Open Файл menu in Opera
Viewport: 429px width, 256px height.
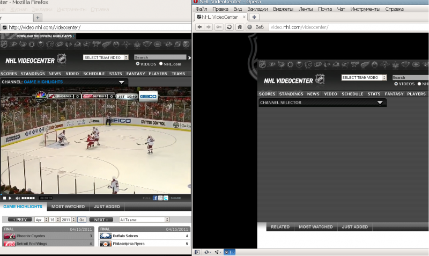(x=201, y=9)
